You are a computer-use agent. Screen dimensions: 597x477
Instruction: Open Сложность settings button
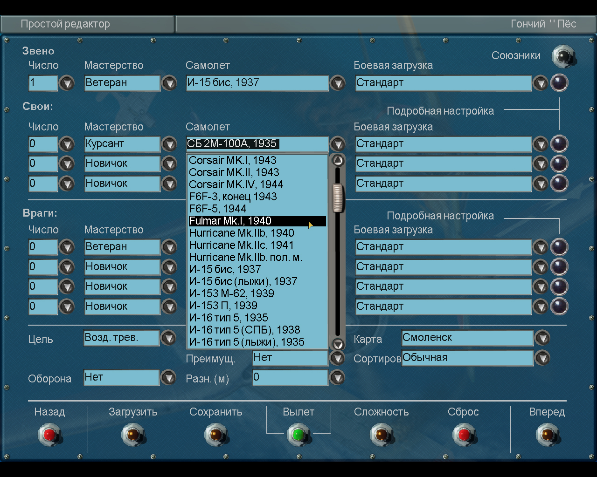pos(381,435)
